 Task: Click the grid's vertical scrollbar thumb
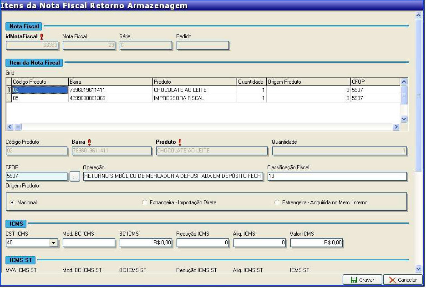(404, 95)
